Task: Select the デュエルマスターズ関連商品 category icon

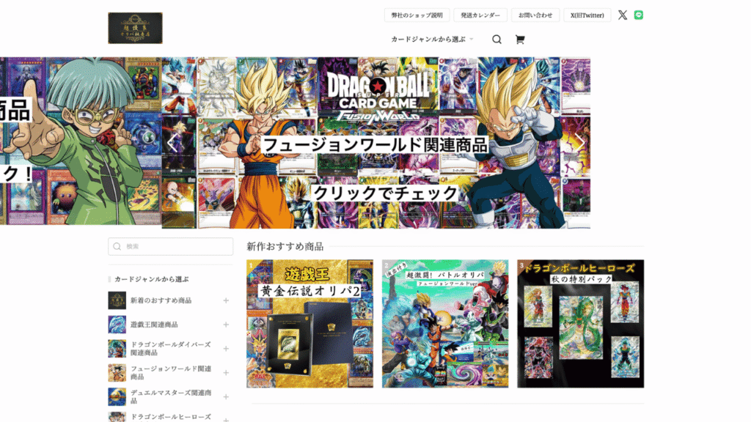Action: point(118,397)
